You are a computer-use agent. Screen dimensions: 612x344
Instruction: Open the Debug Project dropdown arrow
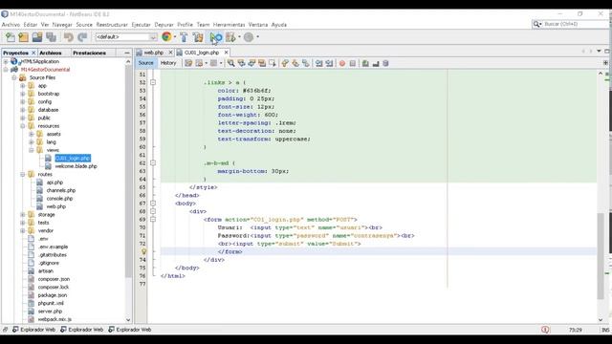click(x=239, y=37)
